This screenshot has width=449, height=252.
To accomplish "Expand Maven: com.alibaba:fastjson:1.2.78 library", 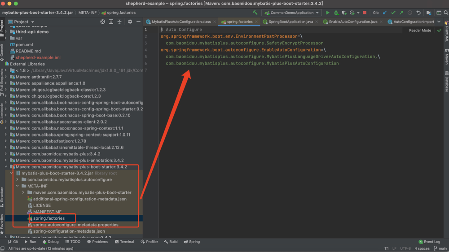I will [x=6, y=141].
